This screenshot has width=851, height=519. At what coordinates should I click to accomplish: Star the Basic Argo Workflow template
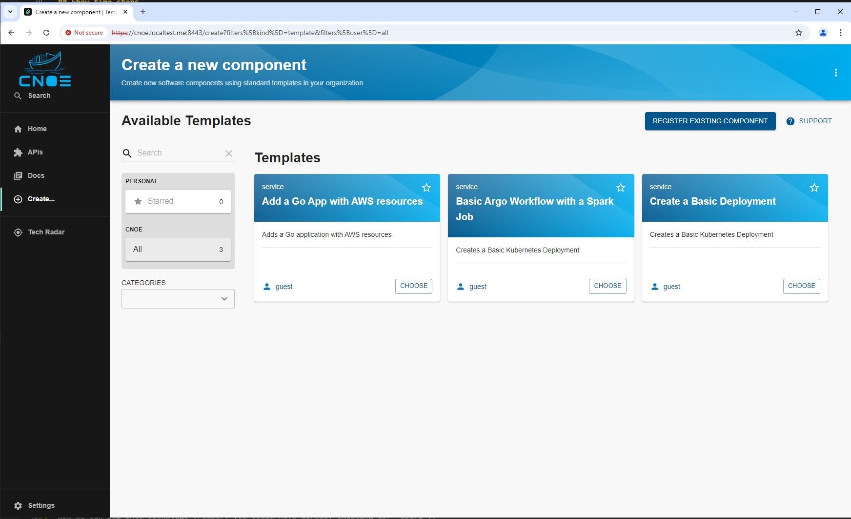620,188
